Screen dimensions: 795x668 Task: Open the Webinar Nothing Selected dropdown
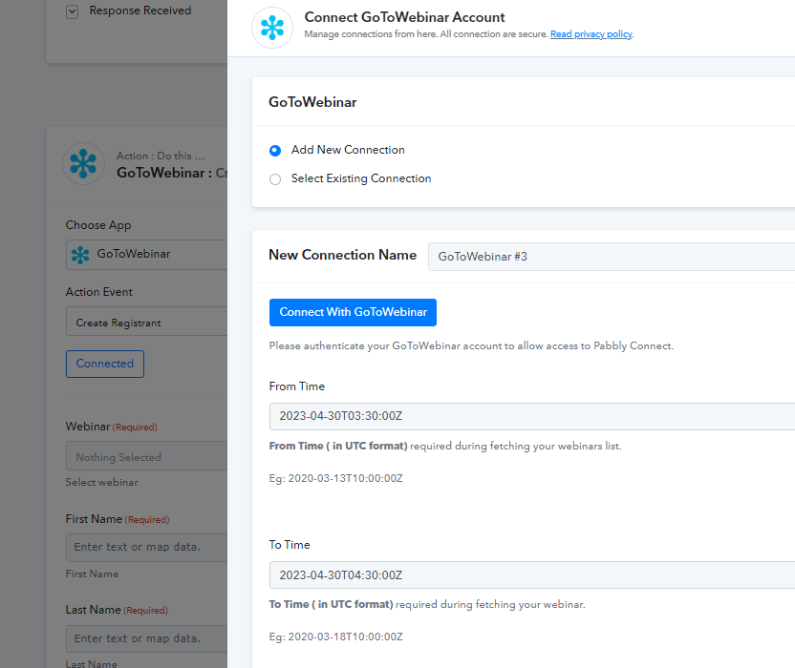(x=146, y=456)
